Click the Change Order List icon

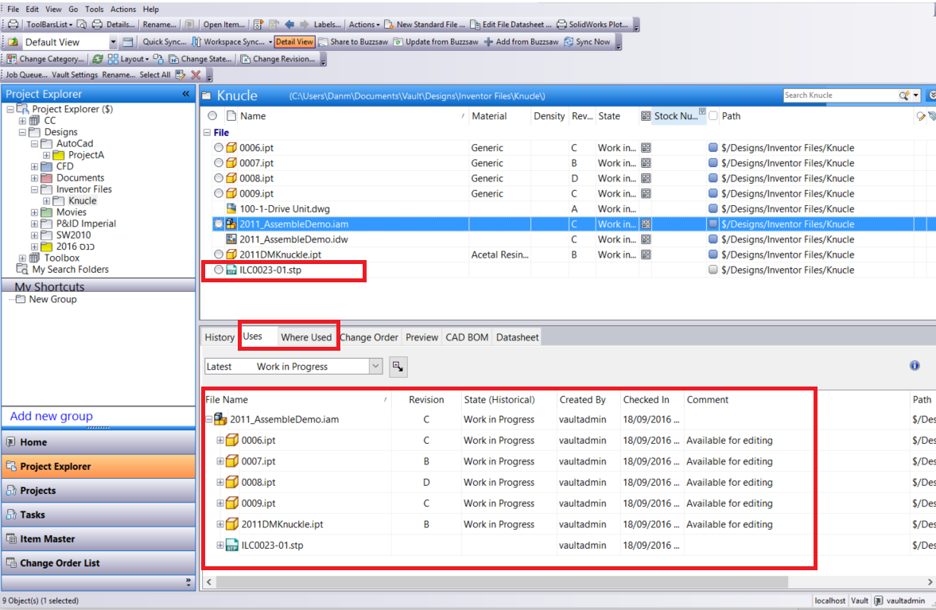(11, 563)
